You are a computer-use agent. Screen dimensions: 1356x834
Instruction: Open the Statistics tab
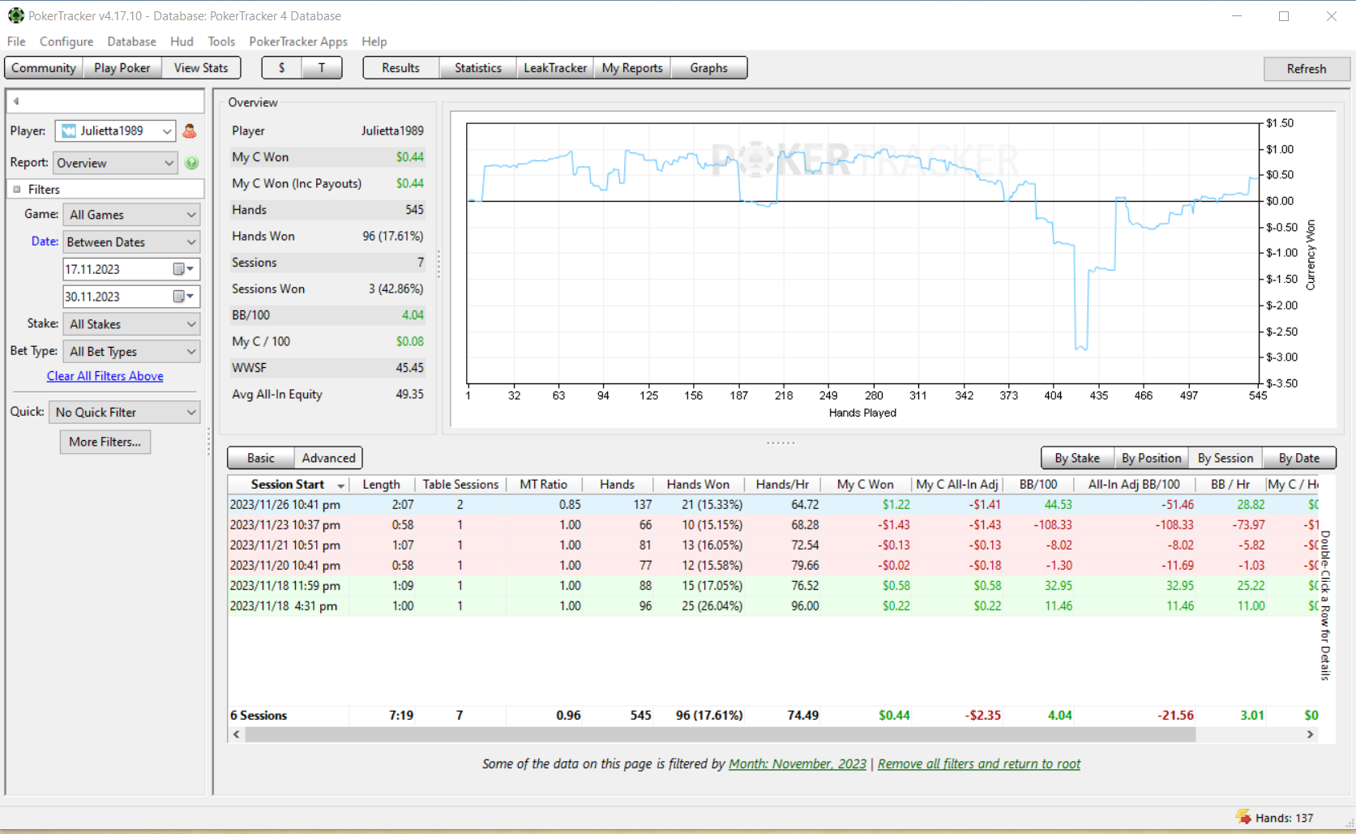(x=478, y=68)
